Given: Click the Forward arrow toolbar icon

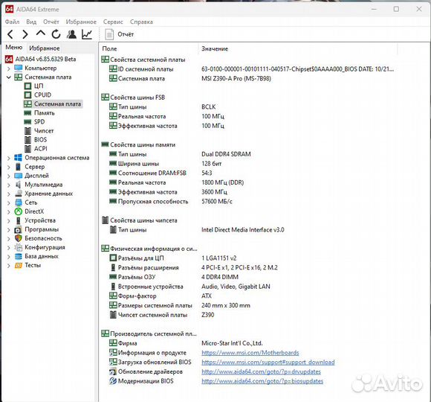Looking at the screenshot, I should 25,34.
